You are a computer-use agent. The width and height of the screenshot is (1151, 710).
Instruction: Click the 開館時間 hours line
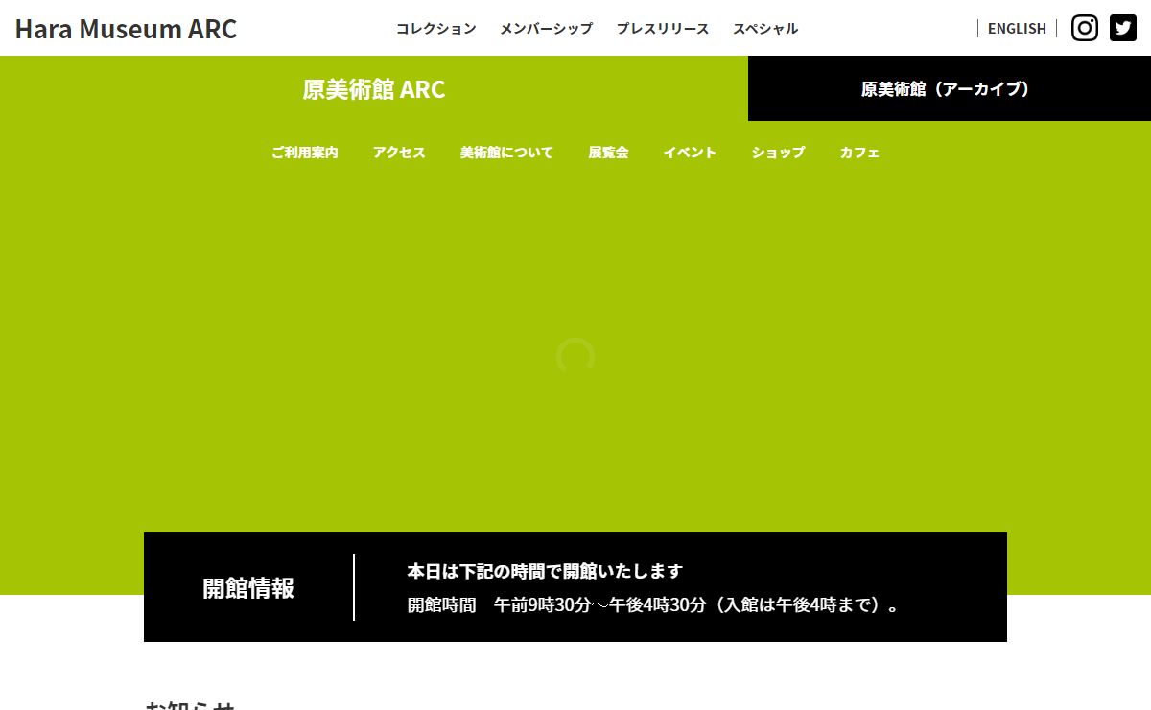(654, 605)
